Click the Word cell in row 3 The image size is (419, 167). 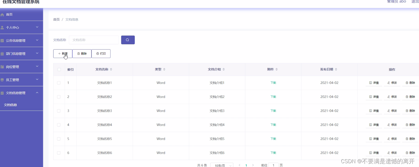pyautogui.click(x=161, y=111)
